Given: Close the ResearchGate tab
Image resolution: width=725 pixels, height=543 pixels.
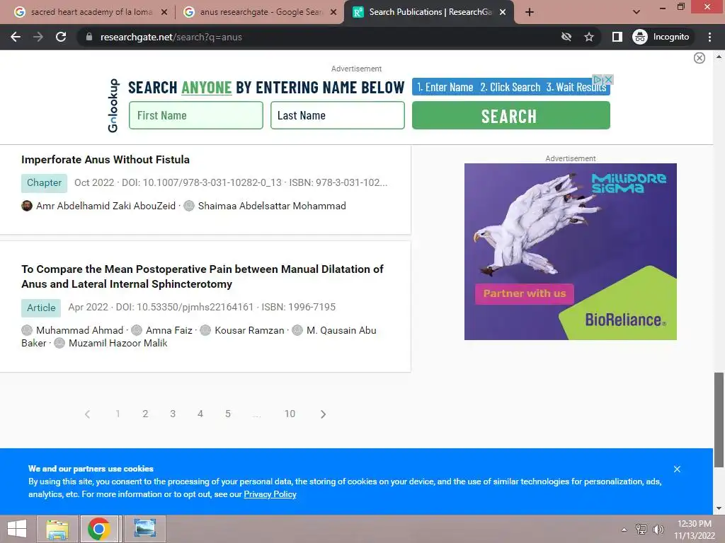Looking at the screenshot, I should [503, 12].
